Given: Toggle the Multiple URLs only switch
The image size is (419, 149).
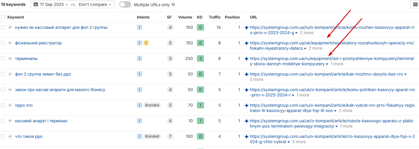Looking at the screenshot, I should coord(125,4).
